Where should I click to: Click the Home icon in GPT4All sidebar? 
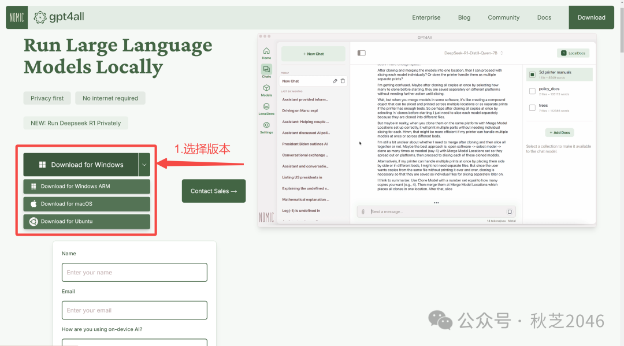(x=266, y=53)
